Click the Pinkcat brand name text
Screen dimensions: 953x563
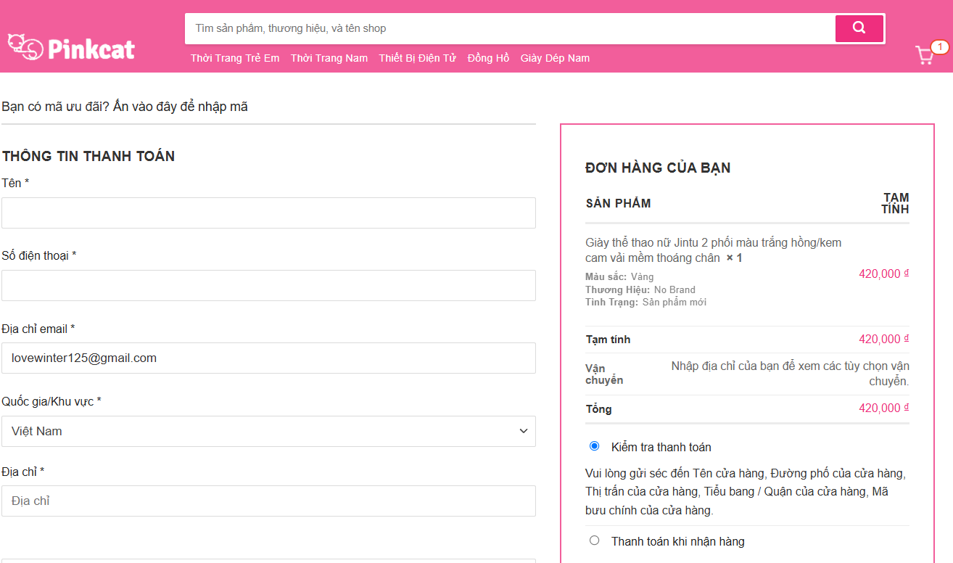[x=91, y=49]
